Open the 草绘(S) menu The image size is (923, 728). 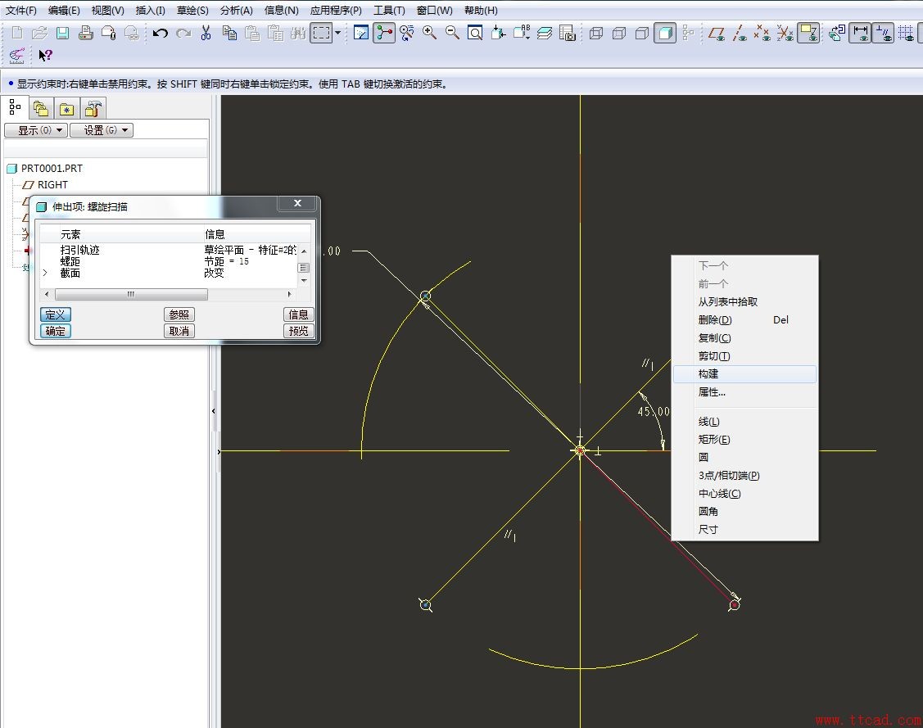click(192, 10)
